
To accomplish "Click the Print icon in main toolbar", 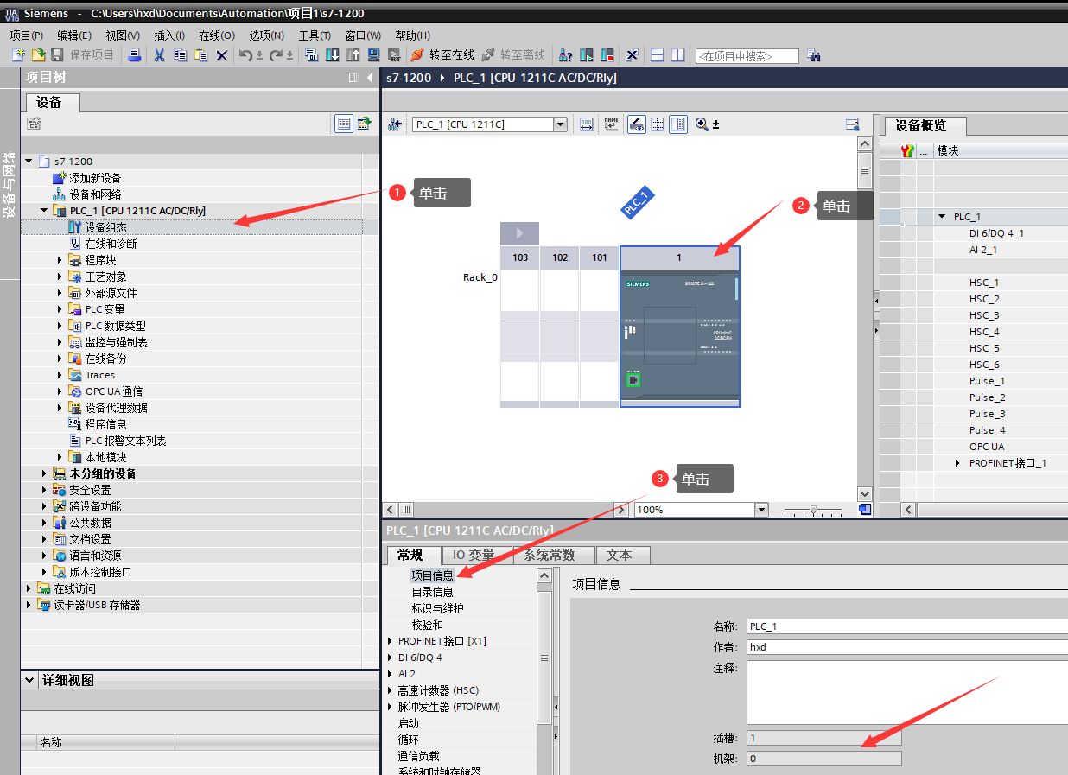I will pyautogui.click(x=135, y=55).
